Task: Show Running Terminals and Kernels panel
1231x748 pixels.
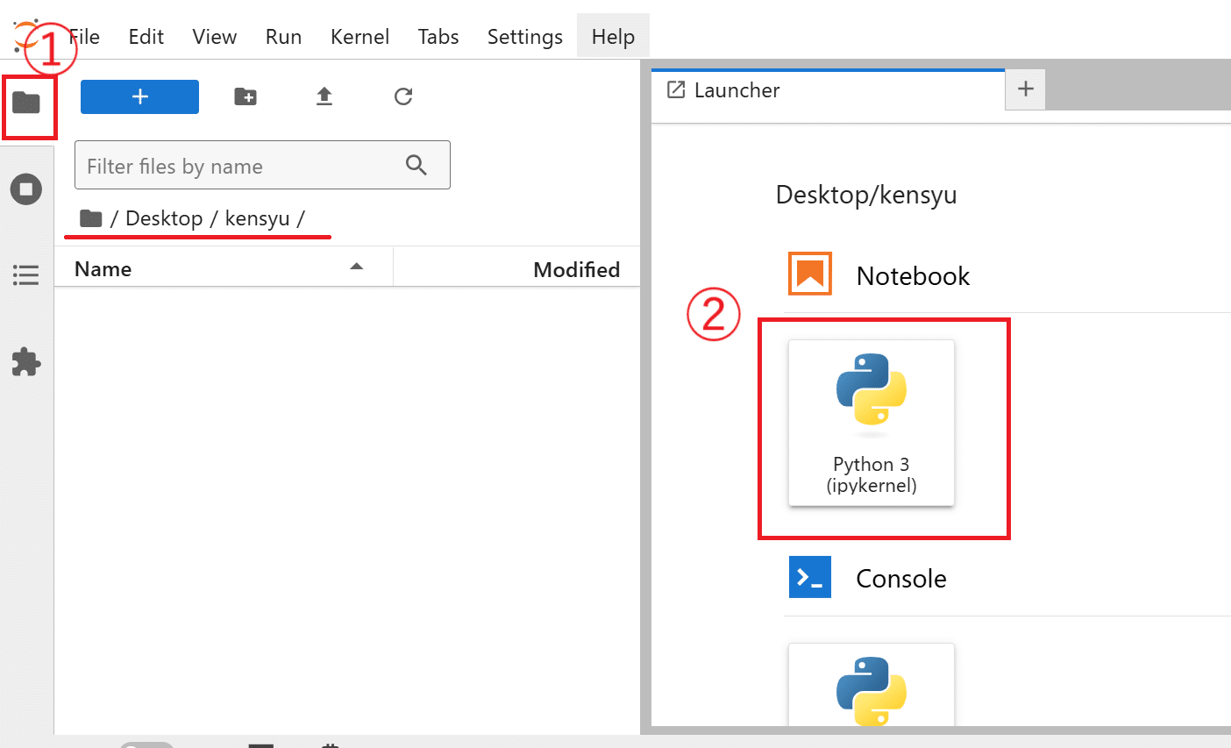Action: coord(26,189)
